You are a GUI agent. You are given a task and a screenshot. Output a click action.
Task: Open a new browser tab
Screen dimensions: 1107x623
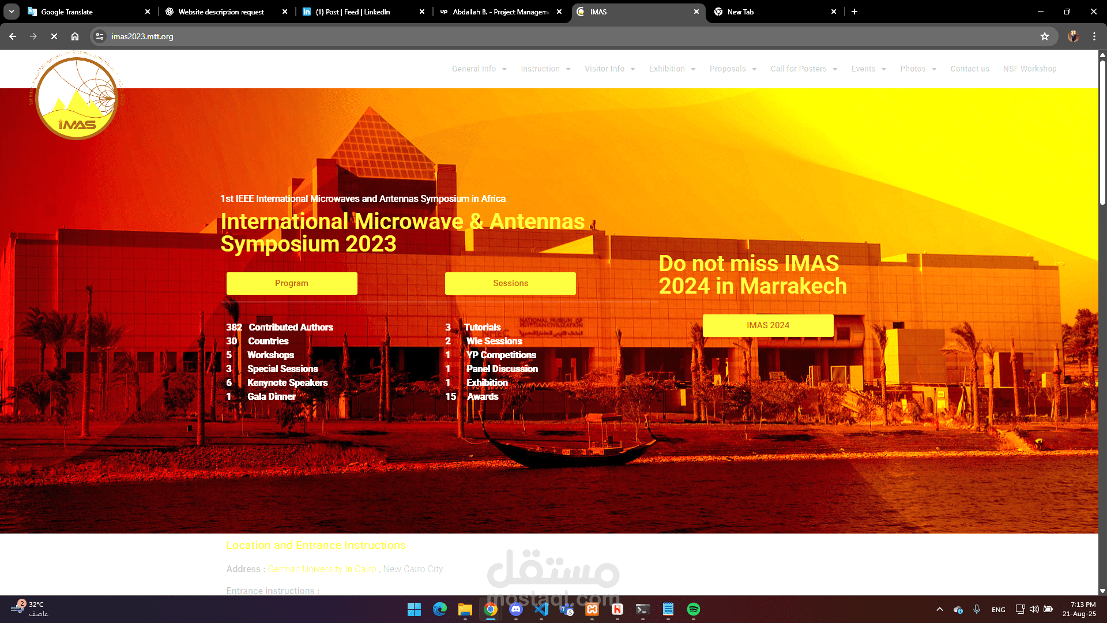point(854,12)
